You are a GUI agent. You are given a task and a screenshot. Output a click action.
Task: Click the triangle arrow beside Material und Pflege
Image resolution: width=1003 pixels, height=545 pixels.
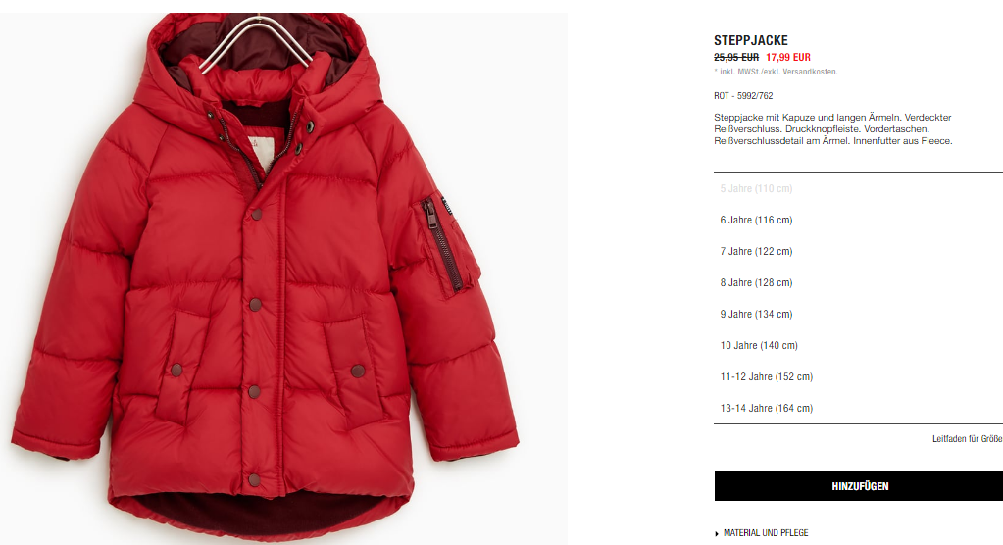point(717,533)
